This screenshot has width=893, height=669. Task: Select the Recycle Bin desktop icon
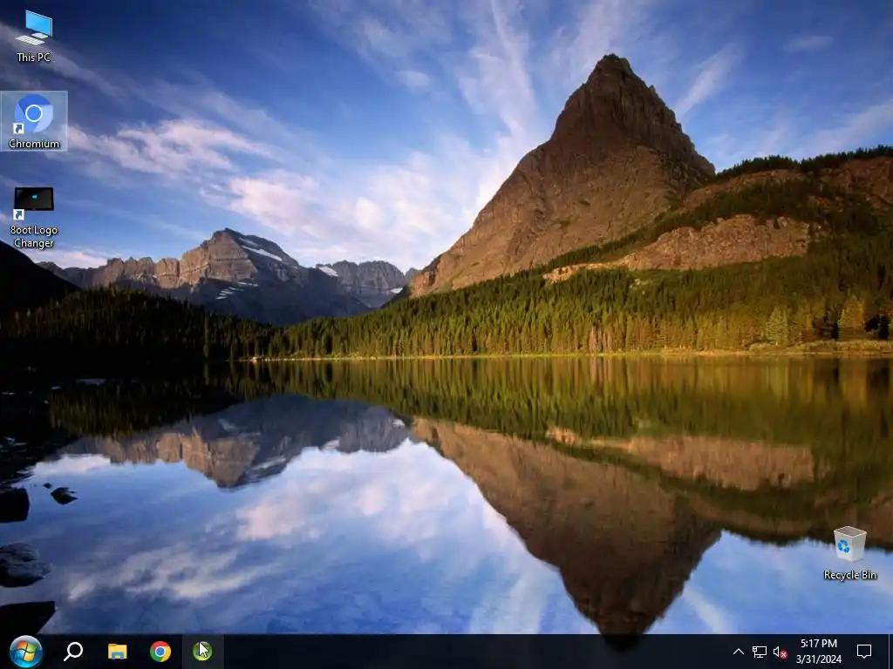click(849, 553)
